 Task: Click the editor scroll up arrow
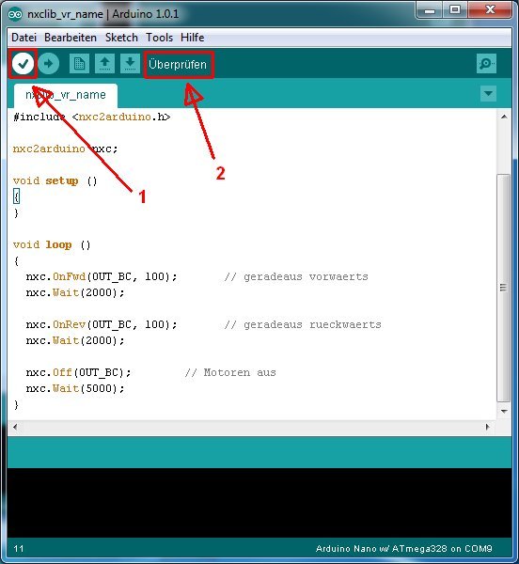pos(504,117)
